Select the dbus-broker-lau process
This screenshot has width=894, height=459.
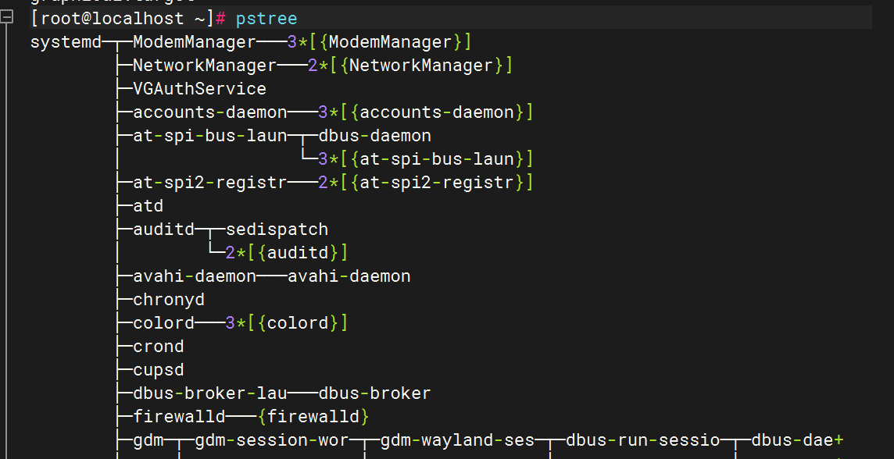[209, 393]
